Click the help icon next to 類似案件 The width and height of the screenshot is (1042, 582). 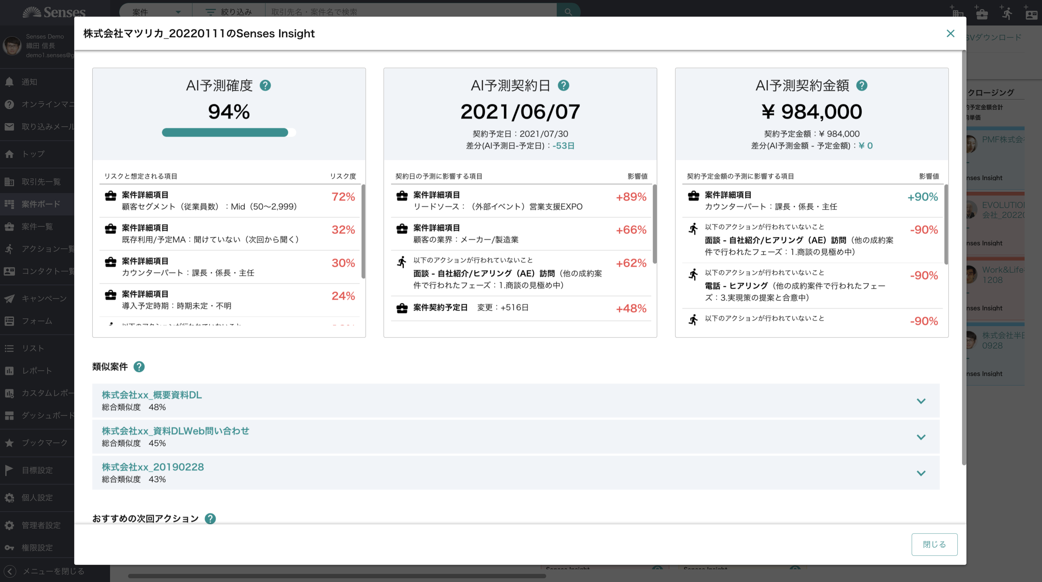(x=139, y=367)
